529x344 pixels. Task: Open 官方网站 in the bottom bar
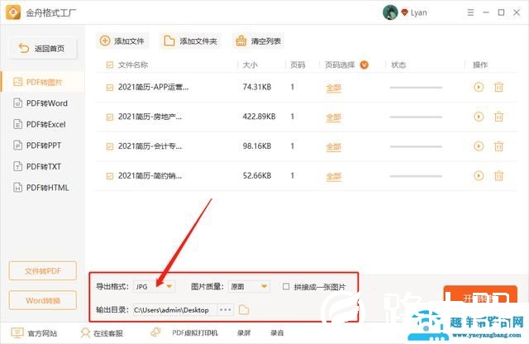coord(34,333)
